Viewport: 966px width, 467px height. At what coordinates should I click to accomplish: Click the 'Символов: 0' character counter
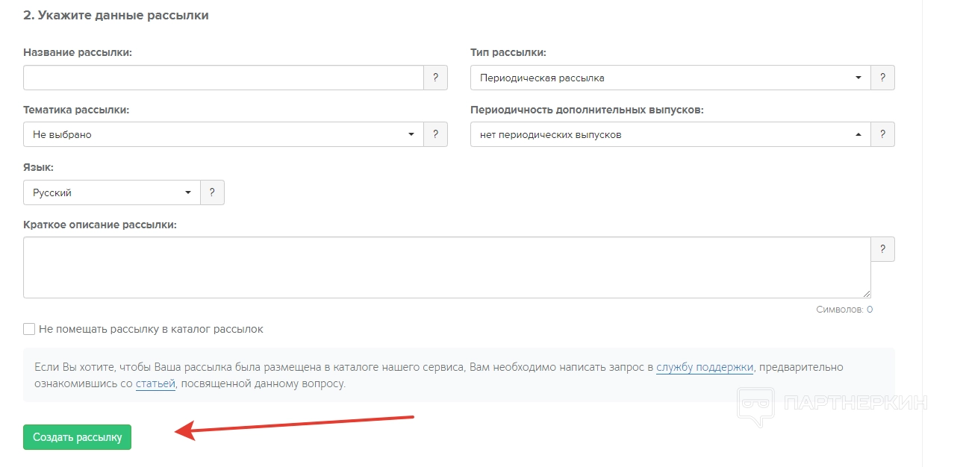[x=844, y=310]
